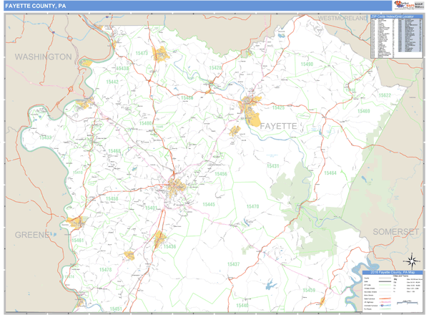Select the WESTMORELAND county label
This screenshot has width=429, height=315.
click(342, 19)
